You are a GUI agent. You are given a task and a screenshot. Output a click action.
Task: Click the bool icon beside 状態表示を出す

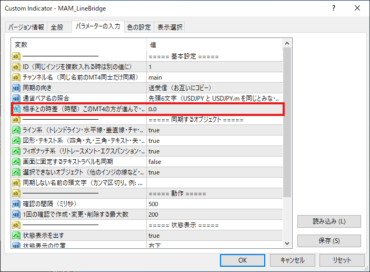point(16,236)
